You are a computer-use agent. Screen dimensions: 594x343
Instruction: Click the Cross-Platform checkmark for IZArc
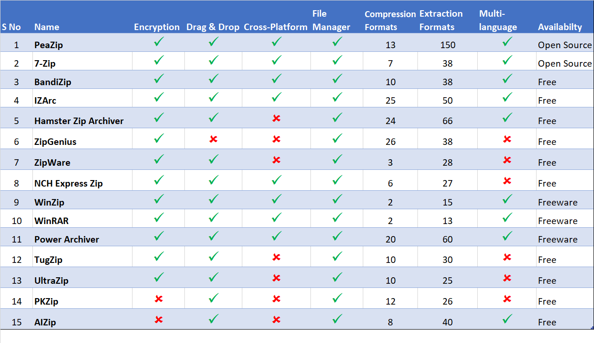click(277, 97)
